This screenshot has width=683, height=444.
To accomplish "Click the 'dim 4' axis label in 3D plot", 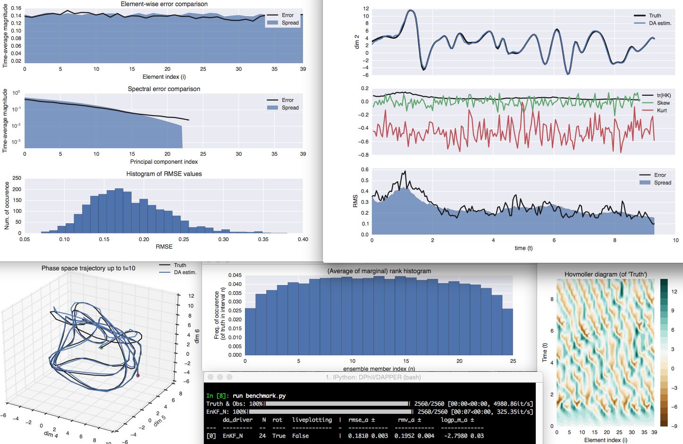I will tap(51, 434).
